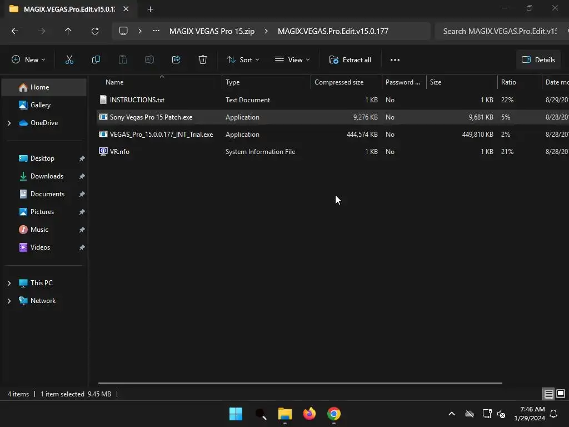Select VEGAS_Pro_15.0.0.177_INT_Trial.exe file
Viewport: 569px width, 427px height.
162,135
